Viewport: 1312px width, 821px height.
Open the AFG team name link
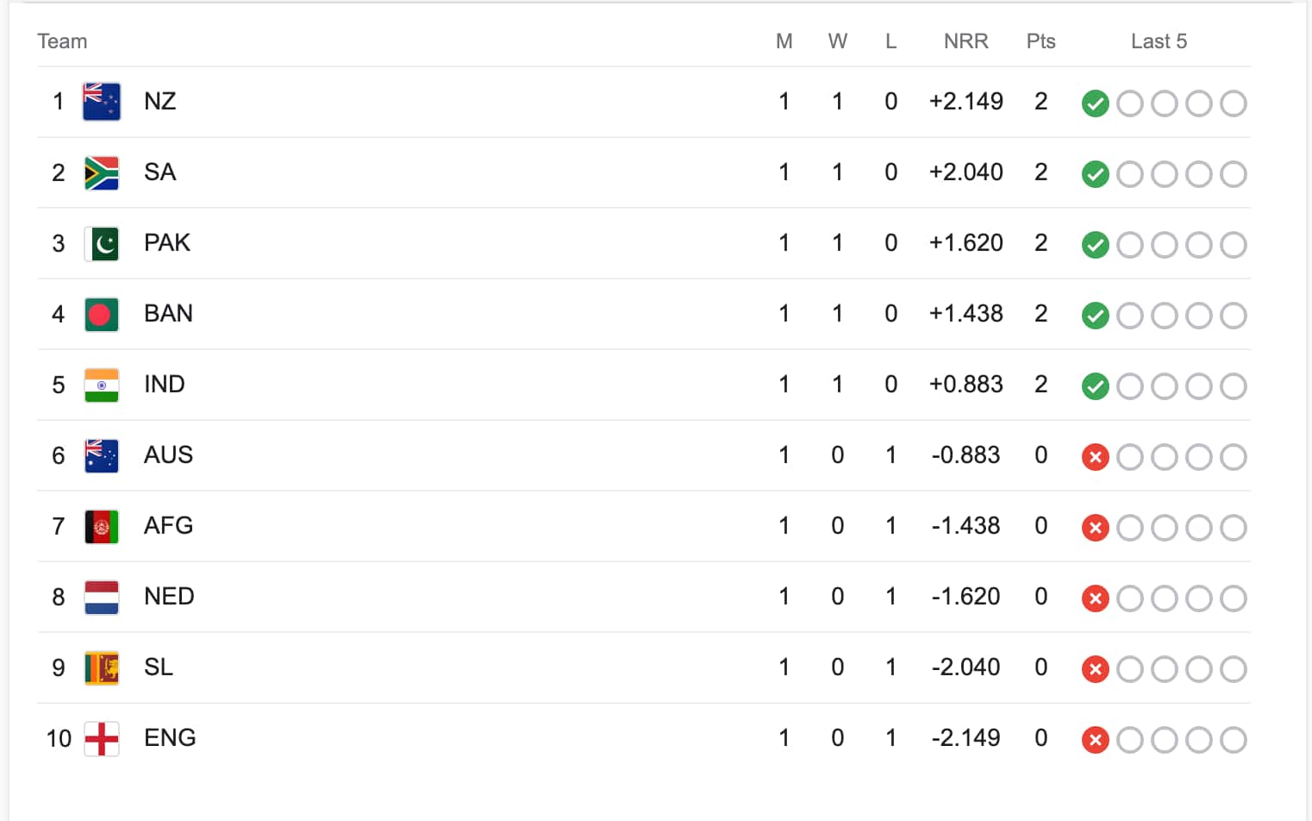pos(168,526)
